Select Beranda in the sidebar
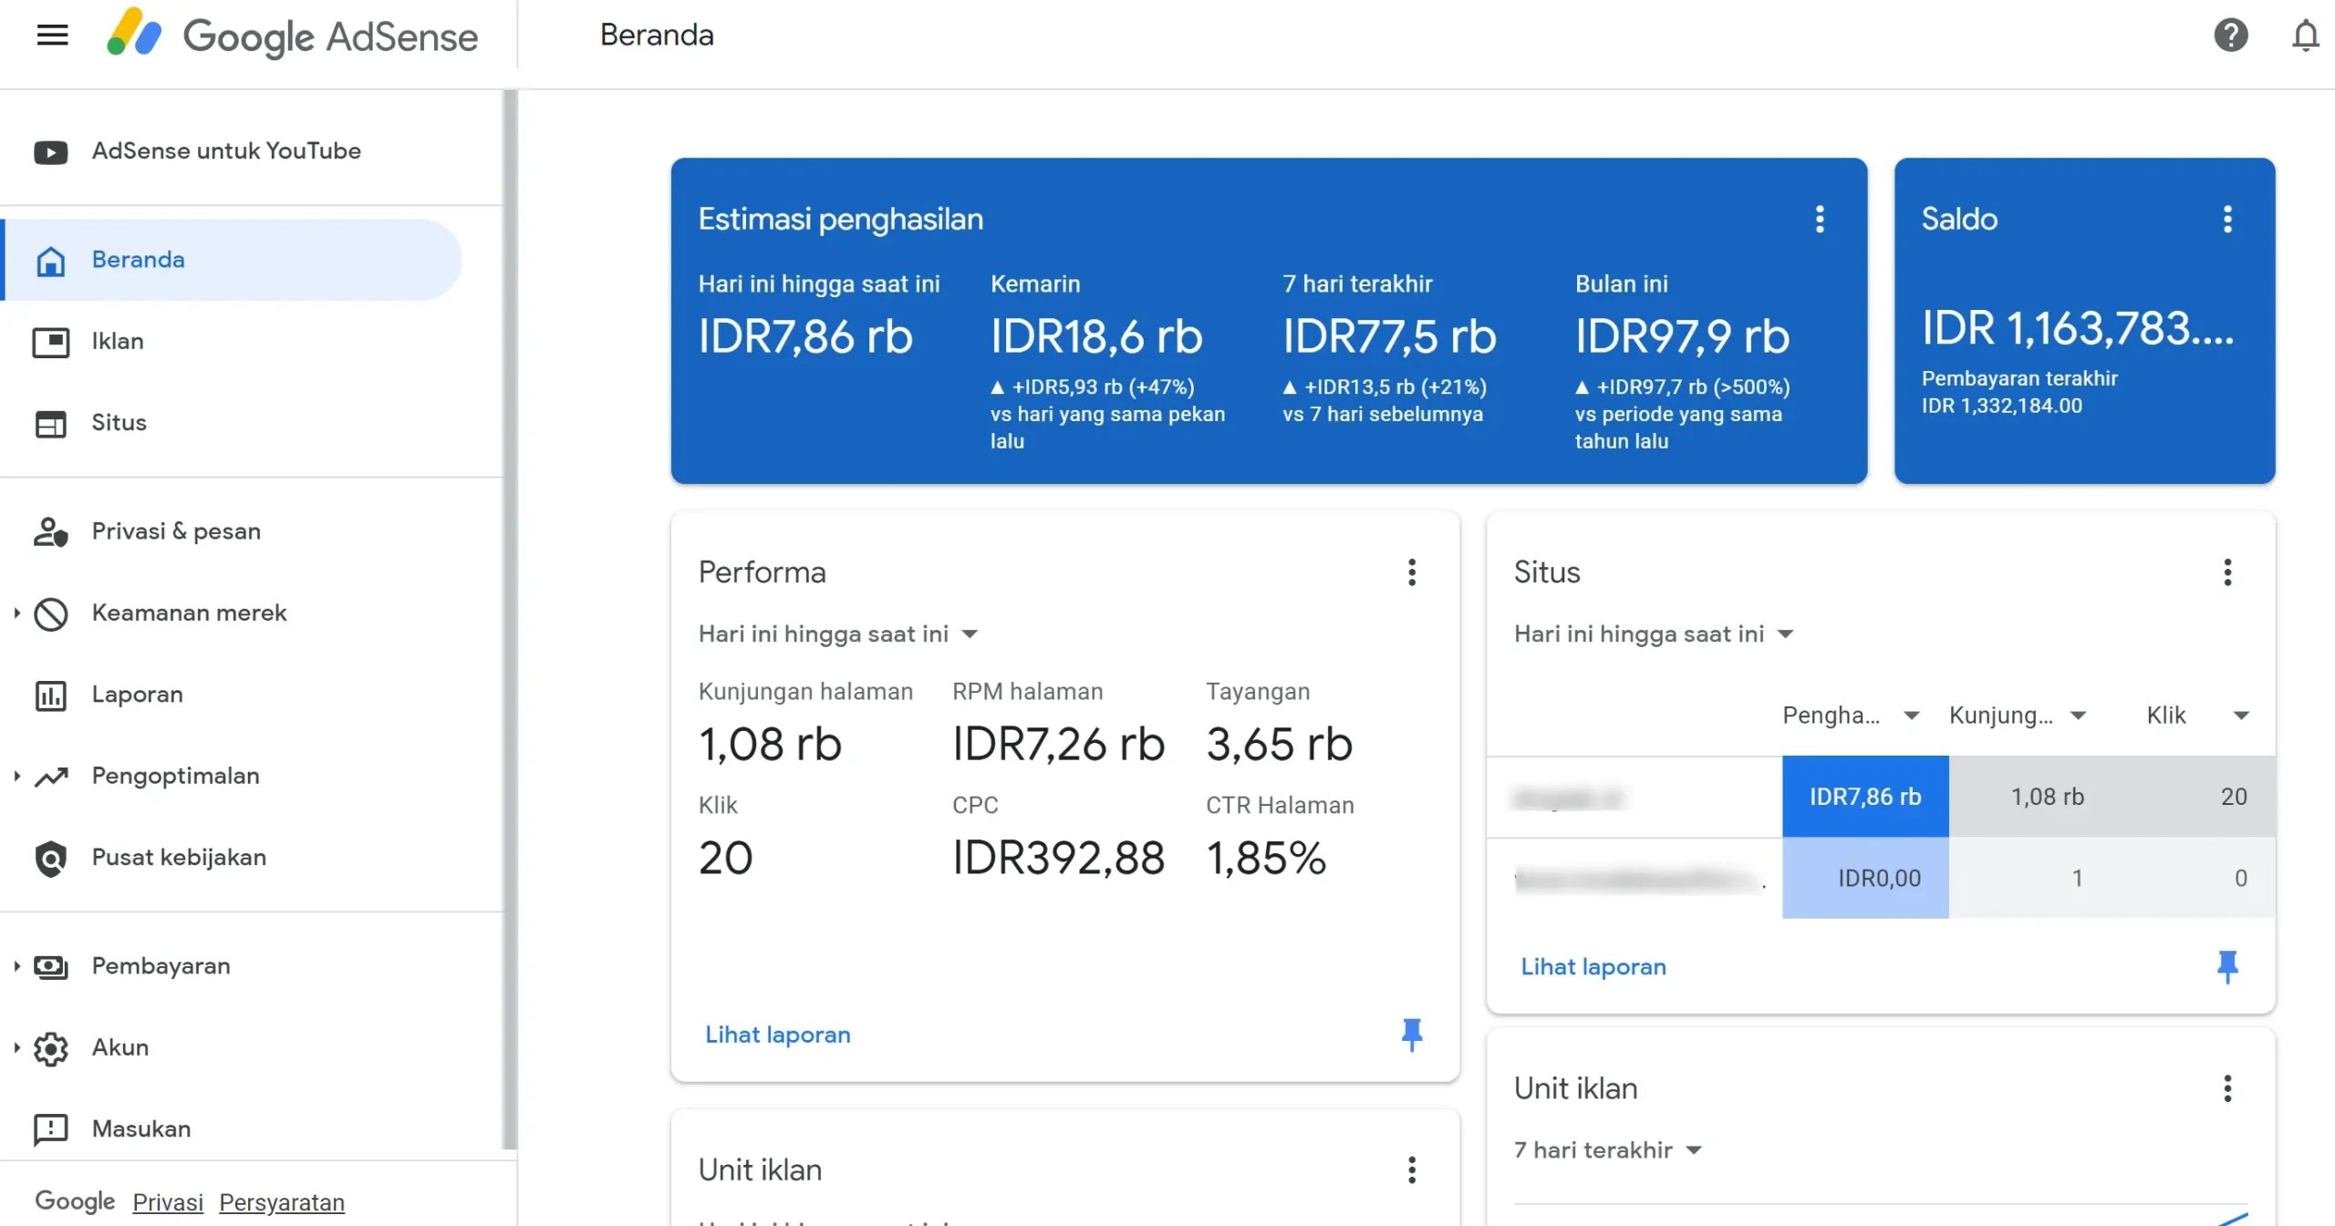 (233, 260)
